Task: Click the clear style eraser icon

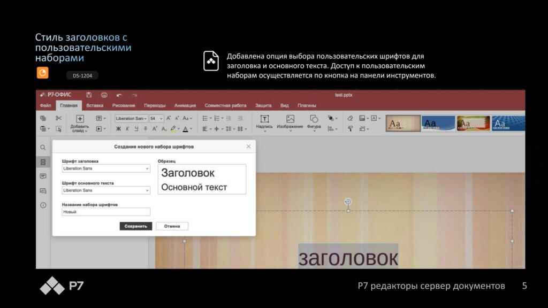Action: [350, 118]
